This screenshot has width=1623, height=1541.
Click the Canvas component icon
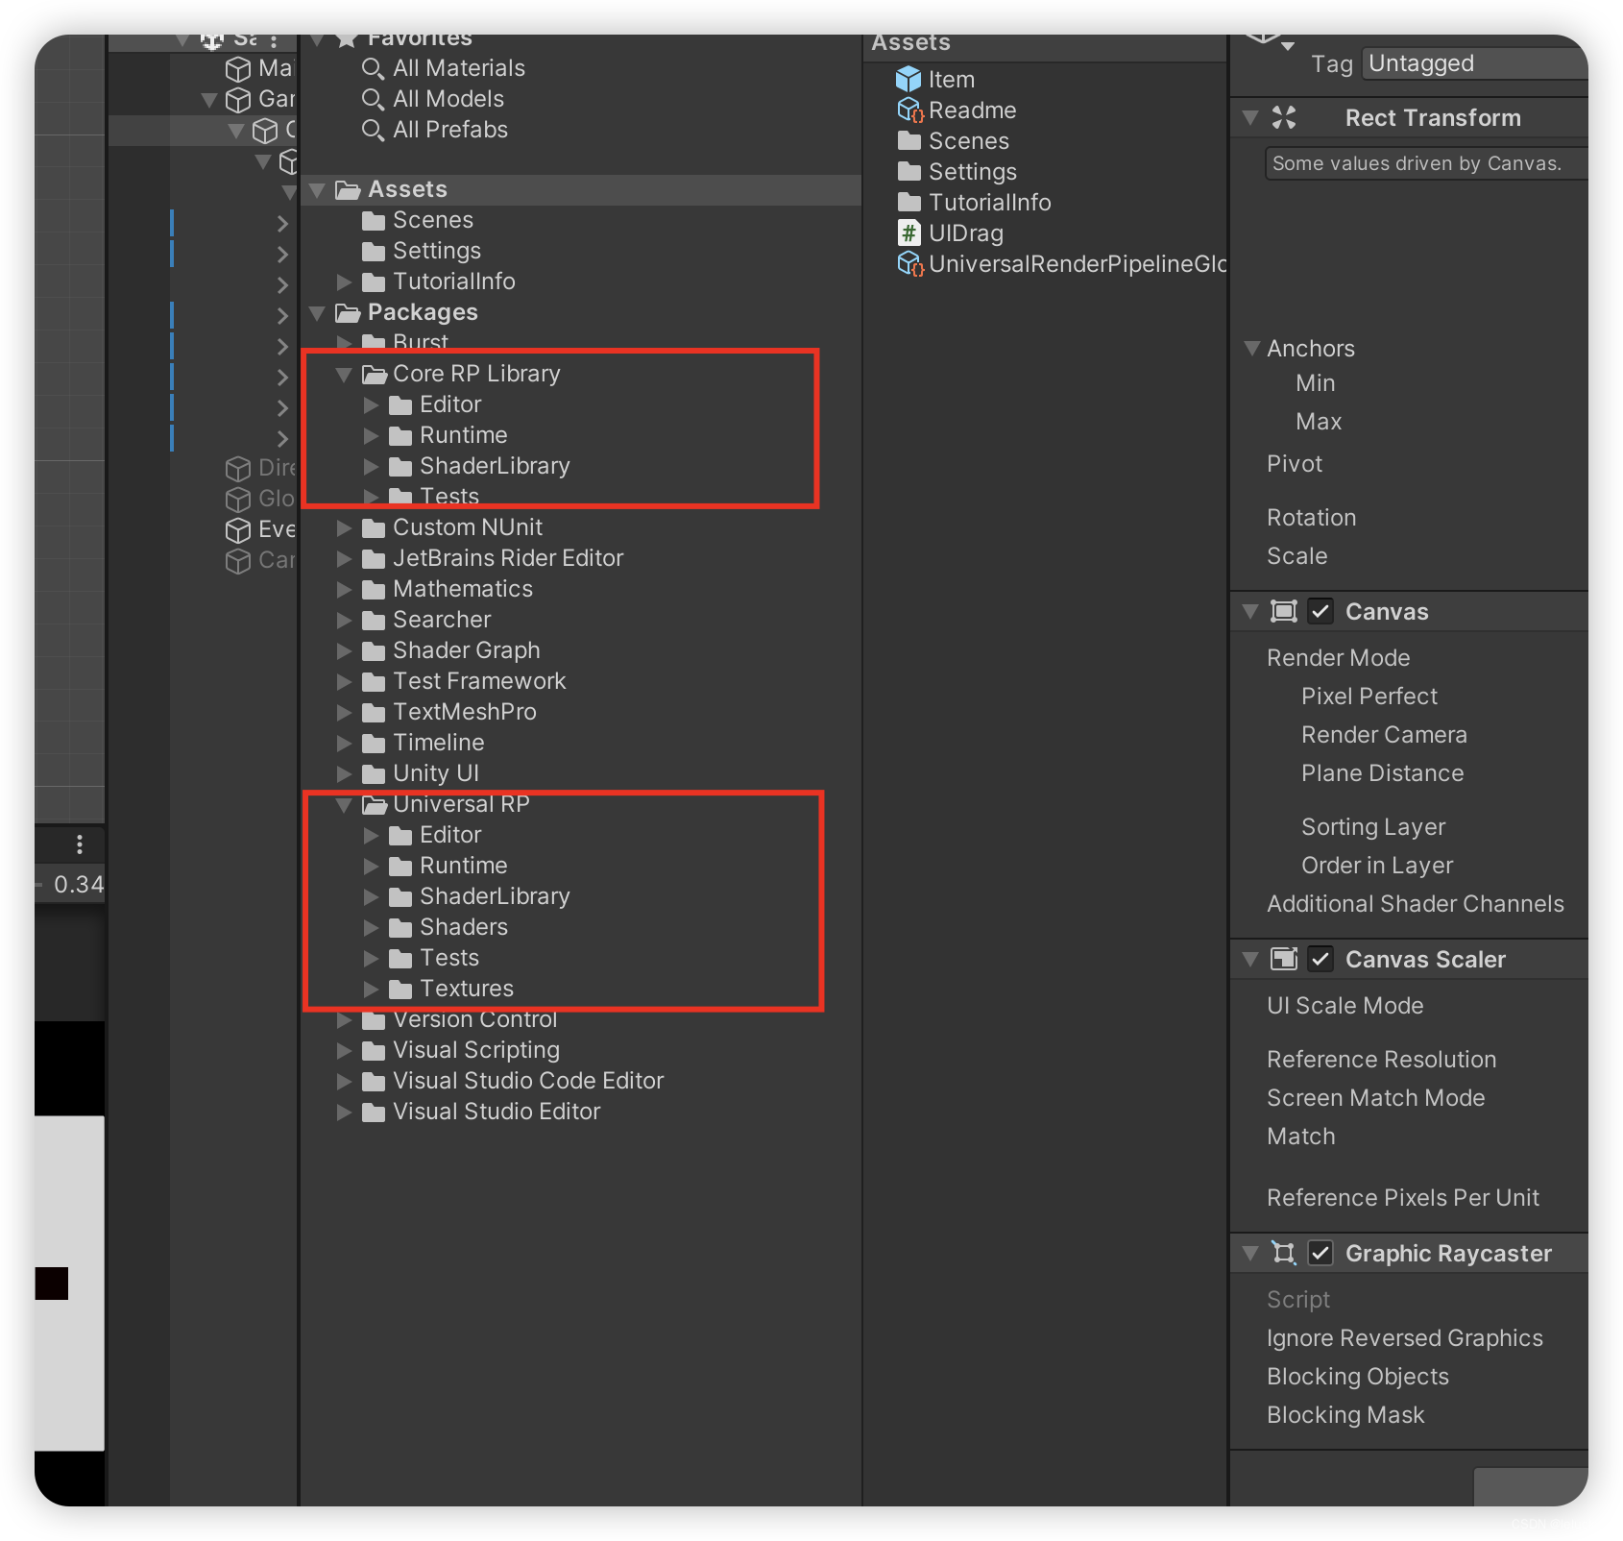[1285, 611]
